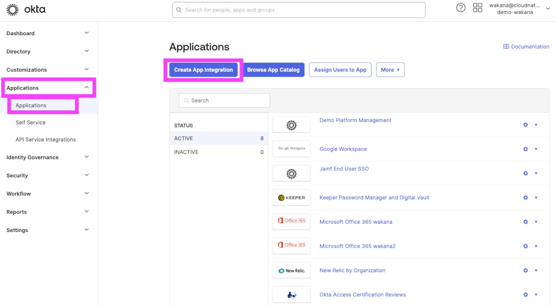Viewport: 556px width, 306px height.
Task: Click Office 365 logo for wakana2
Action: 291,245
